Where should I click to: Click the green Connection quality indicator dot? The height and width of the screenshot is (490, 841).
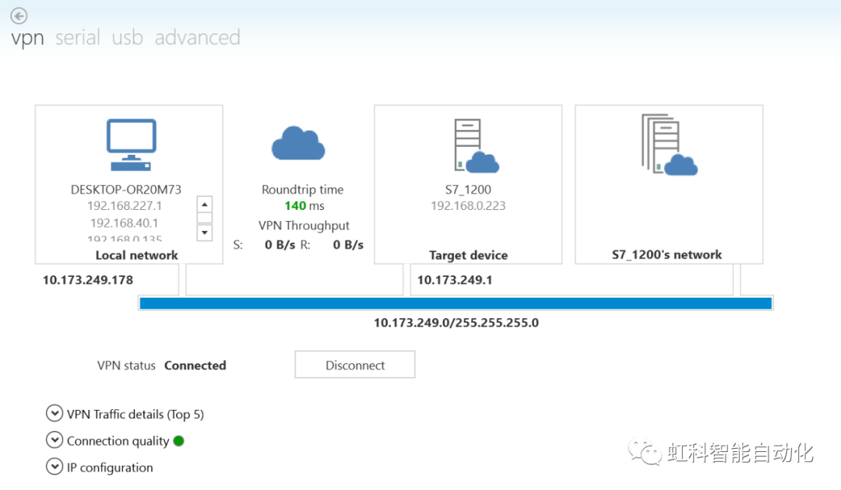pyautogui.click(x=179, y=441)
